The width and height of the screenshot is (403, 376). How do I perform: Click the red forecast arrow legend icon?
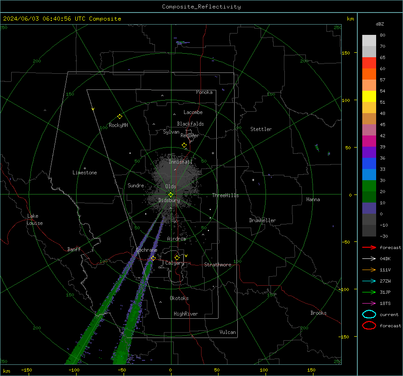(x=369, y=247)
